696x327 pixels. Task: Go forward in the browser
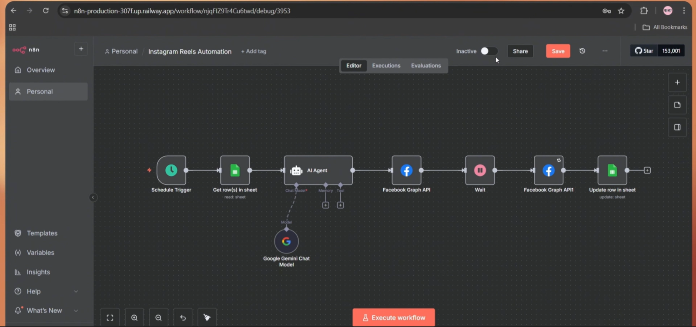coord(29,10)
